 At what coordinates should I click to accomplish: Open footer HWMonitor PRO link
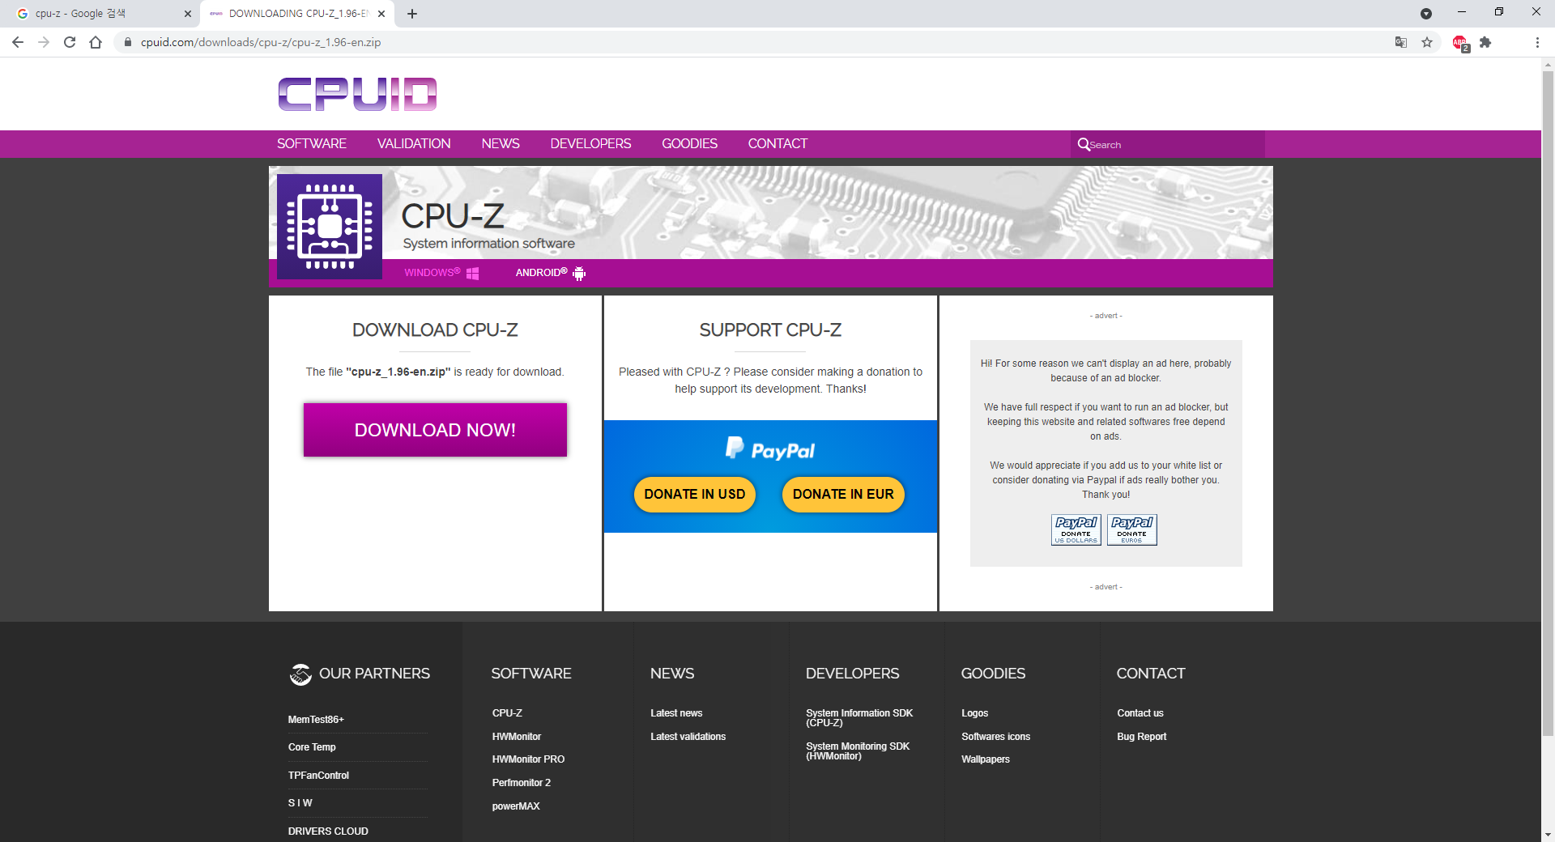(x=528, y=759)
